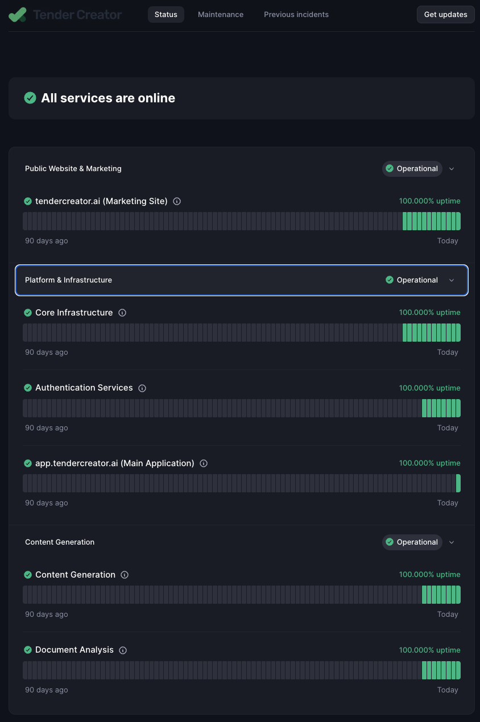Click the Get updates button

(446, 14)
